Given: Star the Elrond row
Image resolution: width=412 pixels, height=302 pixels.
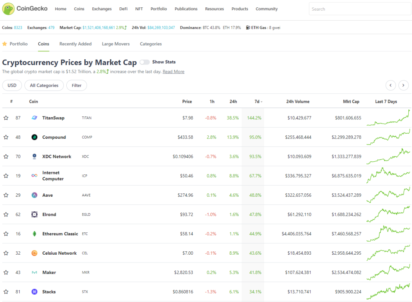Looking at the screenshot, I should click(6, 214).
